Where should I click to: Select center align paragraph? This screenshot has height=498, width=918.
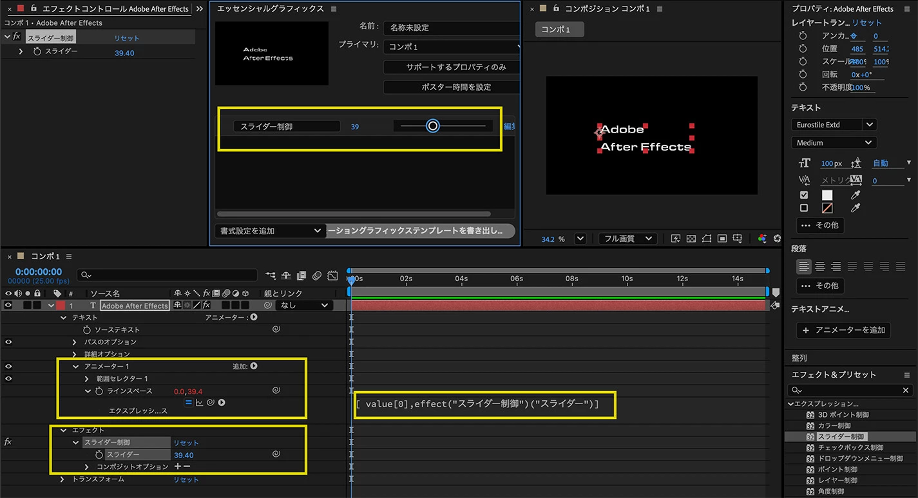(x=820, y=266)
